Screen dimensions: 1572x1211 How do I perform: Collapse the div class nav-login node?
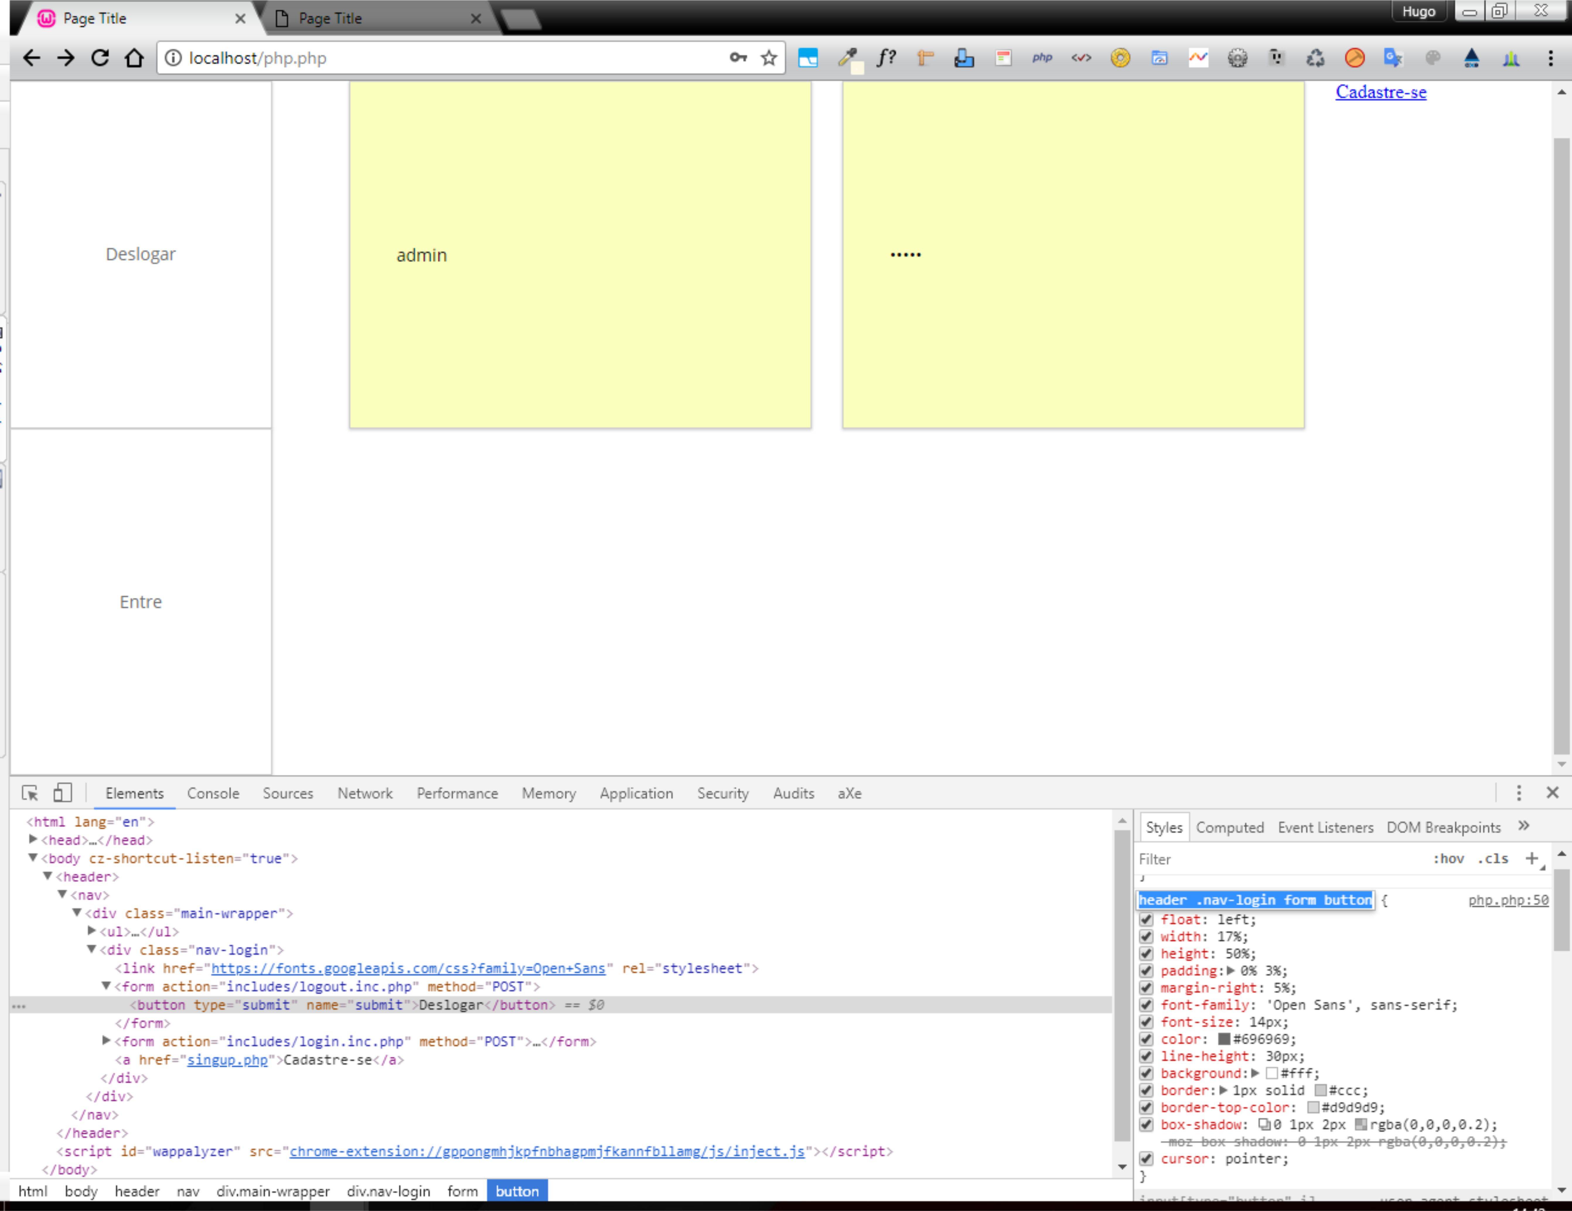(91, 950)
